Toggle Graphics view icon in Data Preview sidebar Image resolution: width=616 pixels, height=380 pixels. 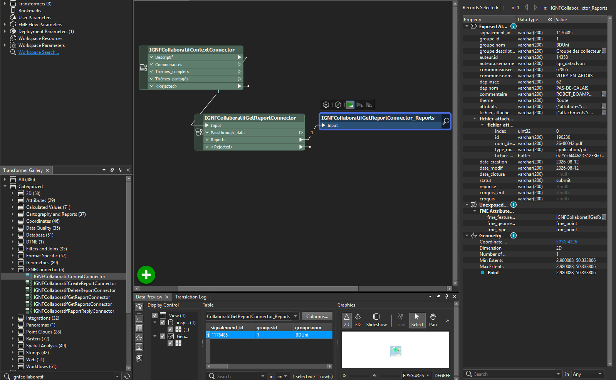[139, 337]
